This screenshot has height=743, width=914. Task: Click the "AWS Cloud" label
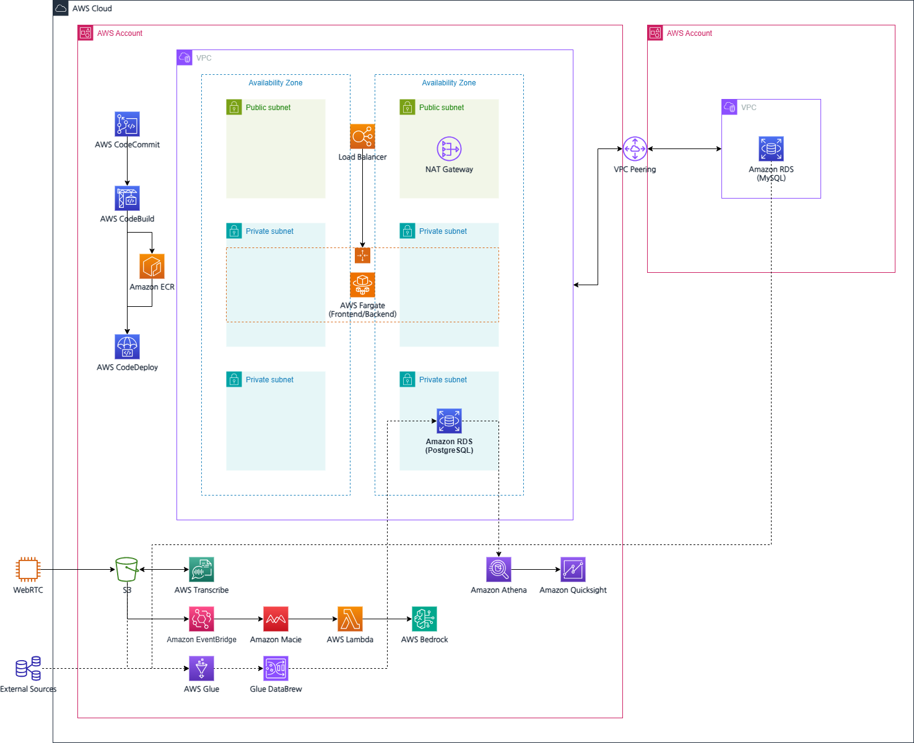pos(92,9)
